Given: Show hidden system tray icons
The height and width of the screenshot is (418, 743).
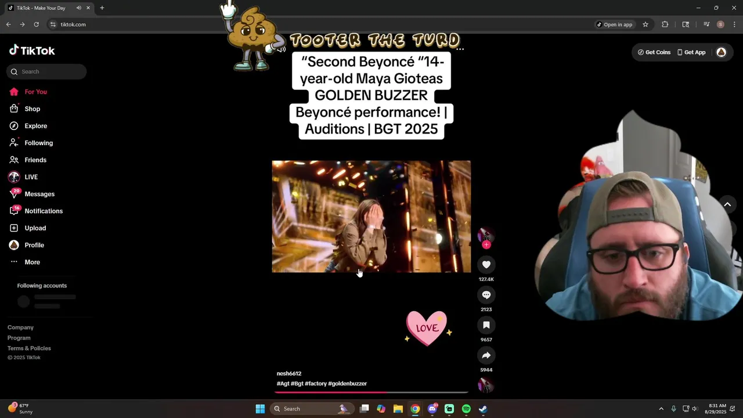Looking at the screenshot, I should click(x=661, y=409).
